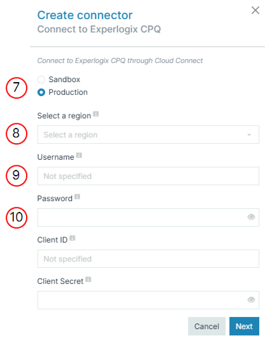
Task: Show password using the eye icon
Action: click(251, 217)
